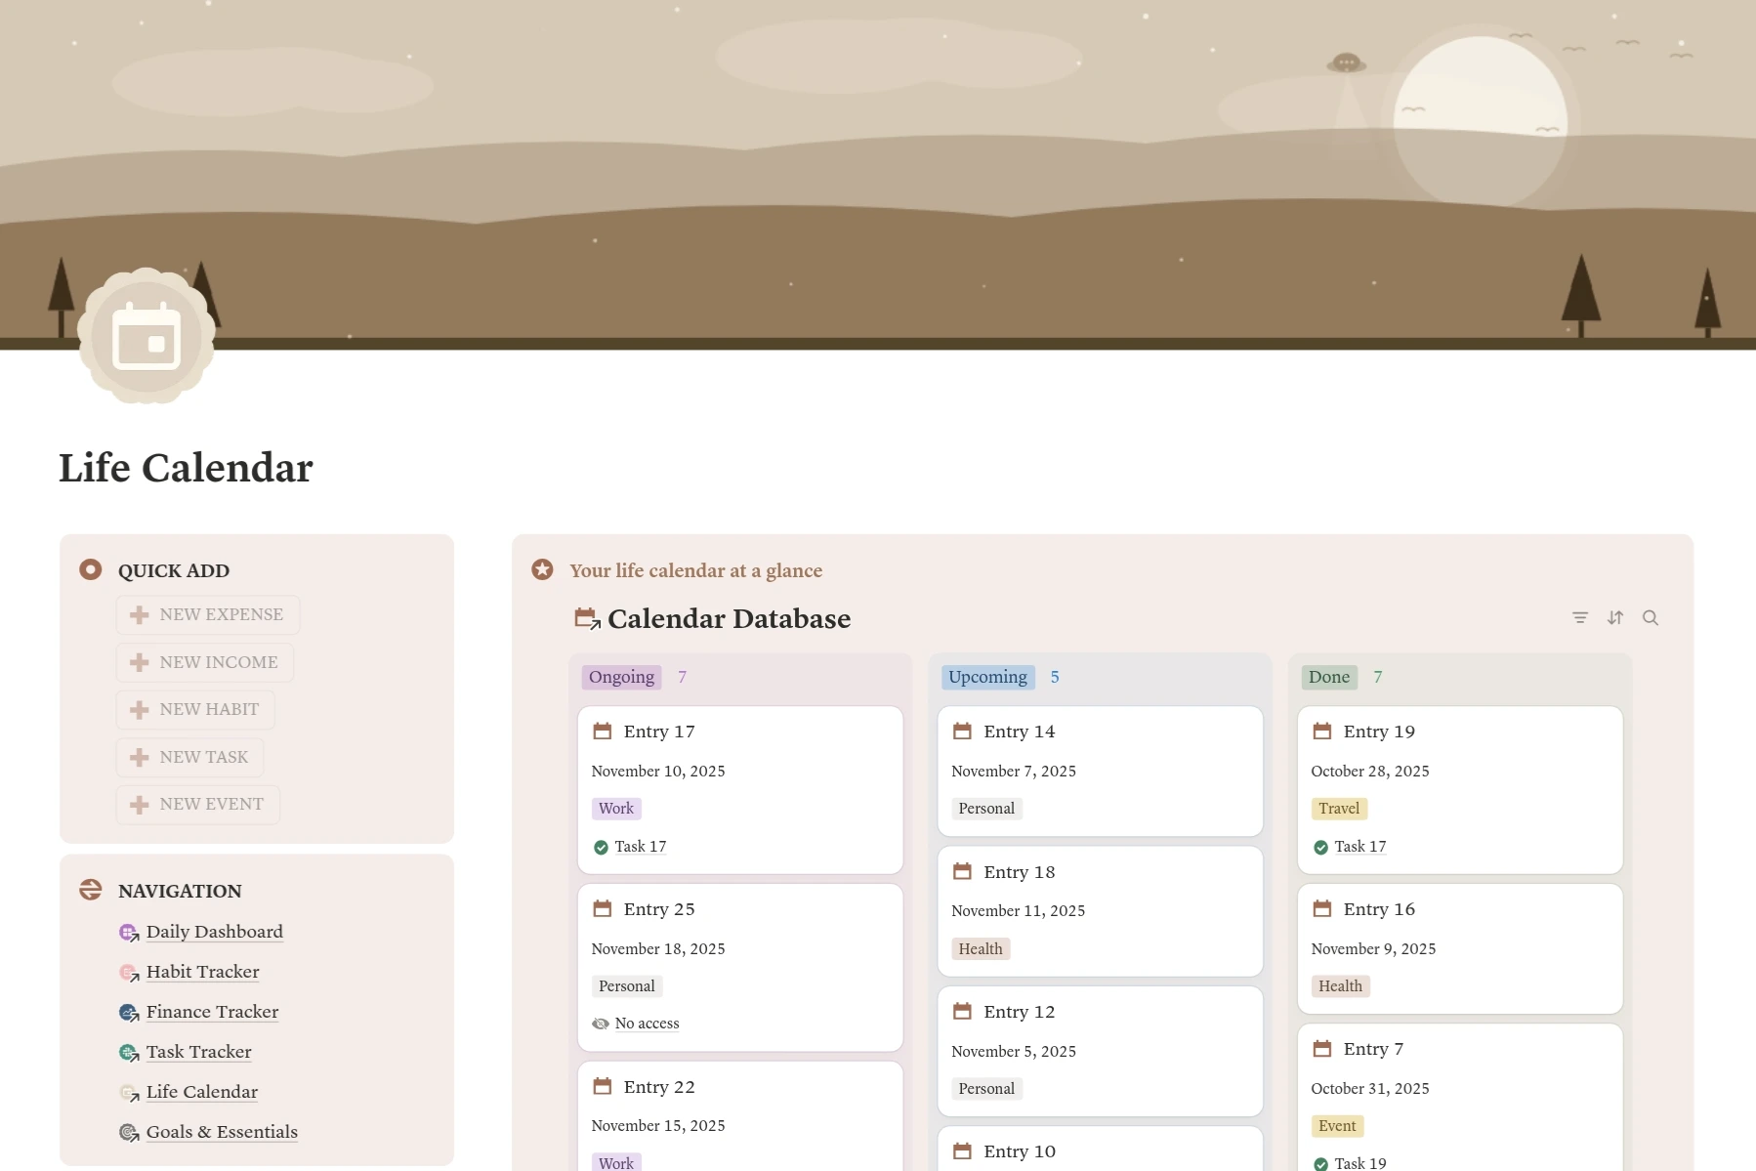
Task: Click the sort arrows icon
Action: 1615,617
